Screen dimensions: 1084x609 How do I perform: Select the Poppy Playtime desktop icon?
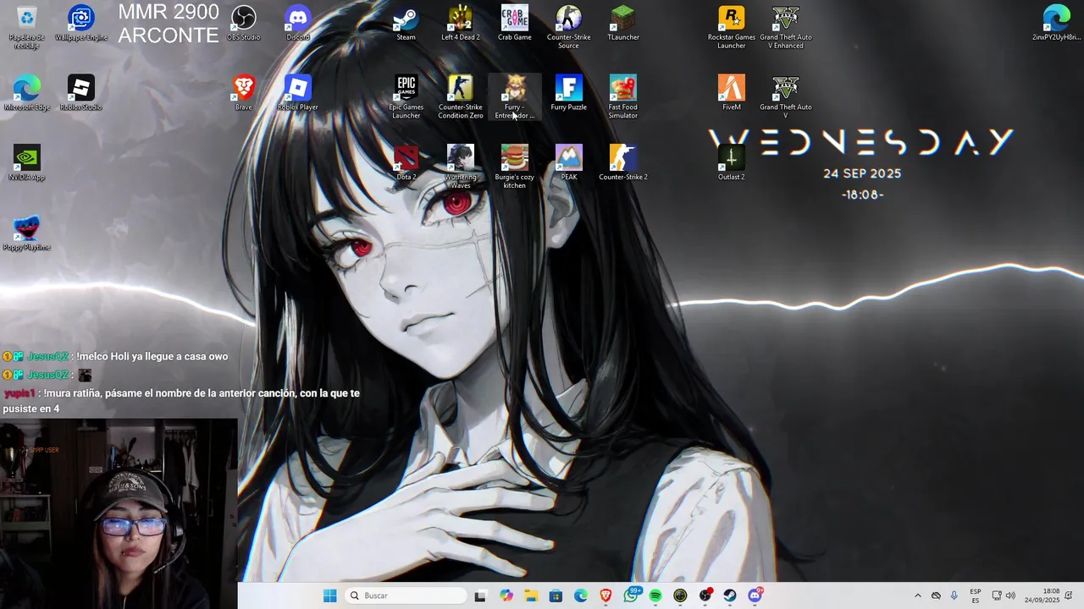coord(27,233)
